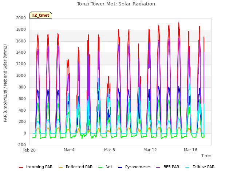The height and width of the screenshot is (174, 233).
Task: Click the 0 y-axis tick label
Action: tap(25, 133)
